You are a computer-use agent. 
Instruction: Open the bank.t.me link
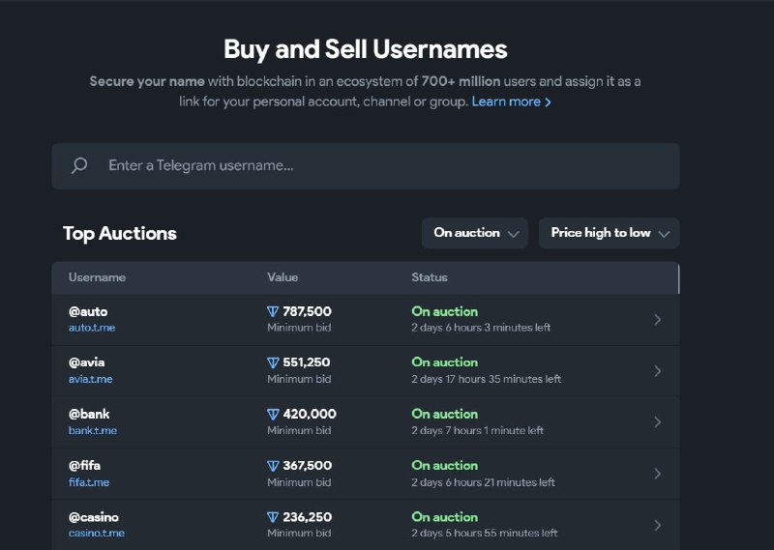click(x=93, y=430)
